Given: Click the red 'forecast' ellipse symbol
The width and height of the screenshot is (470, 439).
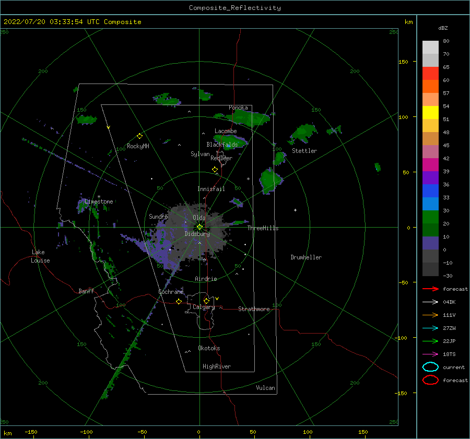Looking at the screenshot, I should tap(430, 380).
